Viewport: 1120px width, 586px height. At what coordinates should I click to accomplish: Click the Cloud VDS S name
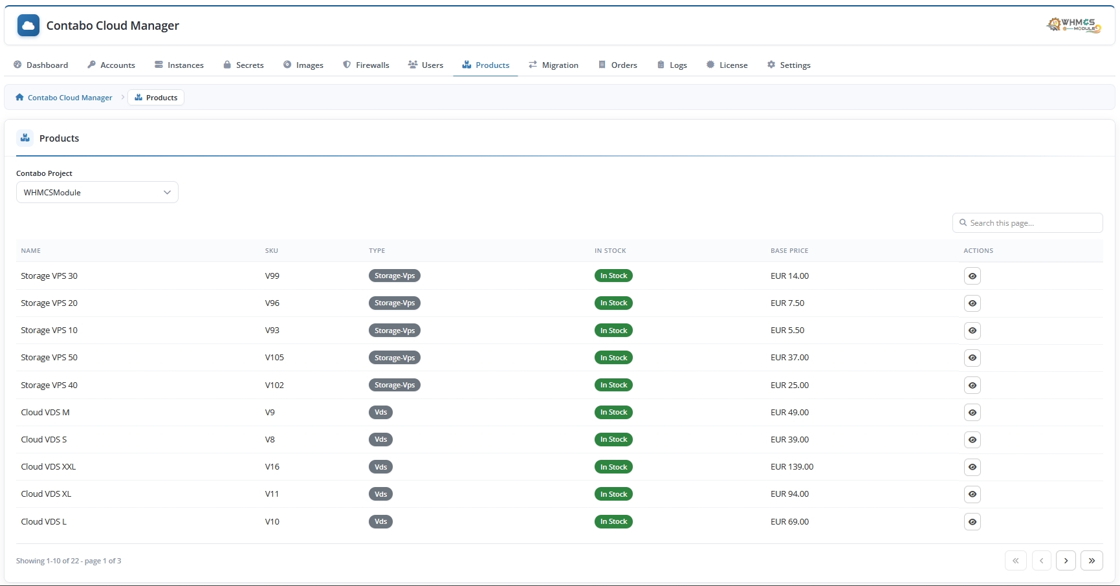pos(44,440)
